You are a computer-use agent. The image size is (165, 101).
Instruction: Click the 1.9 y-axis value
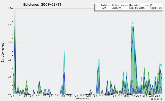[x=10, y=8]
